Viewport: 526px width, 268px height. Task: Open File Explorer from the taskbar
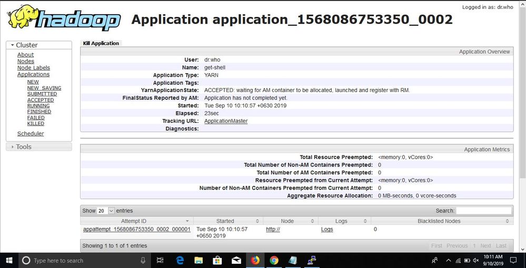point(199,260)
